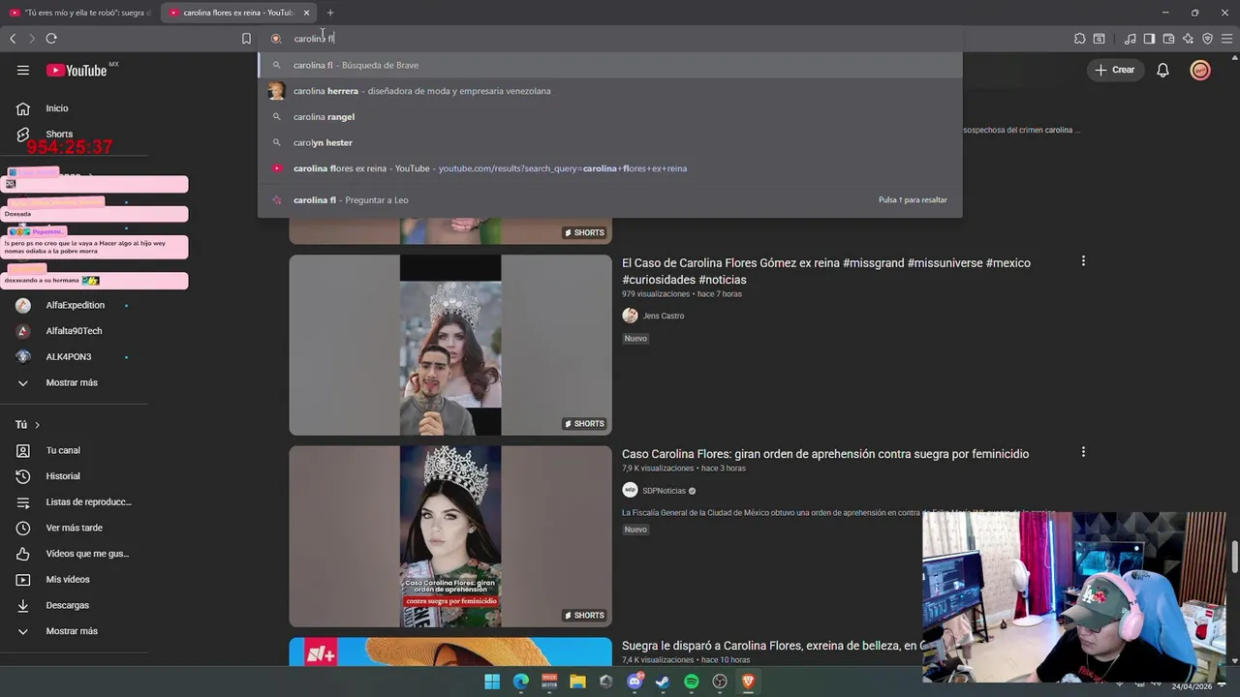Switch to 'carolina flores ex reina - YouTube' tab

pyautogui.click(x=231, y=13)
